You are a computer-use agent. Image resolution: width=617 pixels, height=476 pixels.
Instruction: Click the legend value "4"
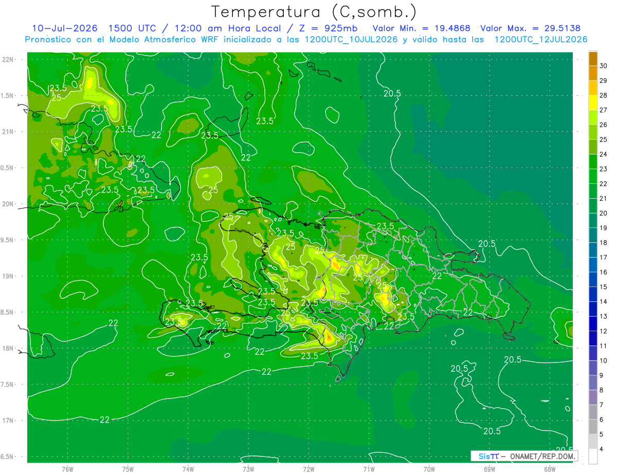click(602, 449)
